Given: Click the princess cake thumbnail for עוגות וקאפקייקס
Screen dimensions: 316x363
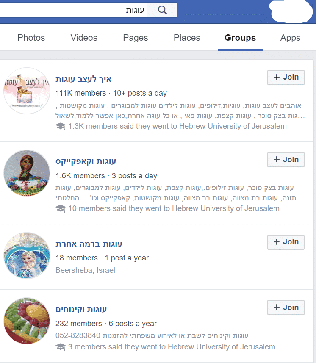Looking at the screenshot, I should [27, 173].
